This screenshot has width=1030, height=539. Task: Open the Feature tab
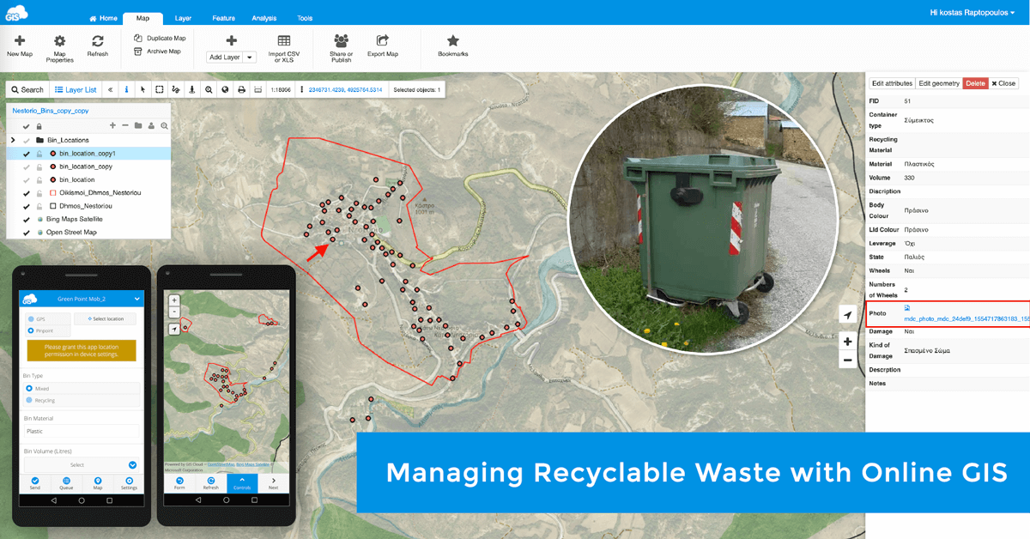point(223,18)
